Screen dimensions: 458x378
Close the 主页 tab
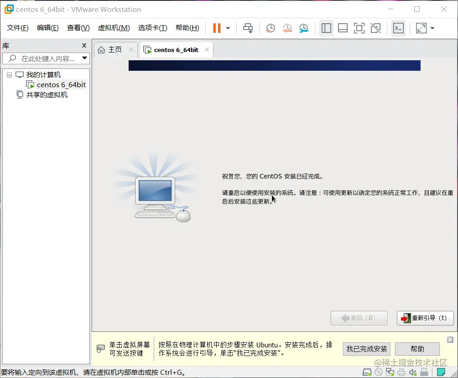131,50
